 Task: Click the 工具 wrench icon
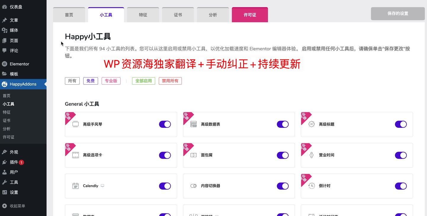tap(4, 182)
